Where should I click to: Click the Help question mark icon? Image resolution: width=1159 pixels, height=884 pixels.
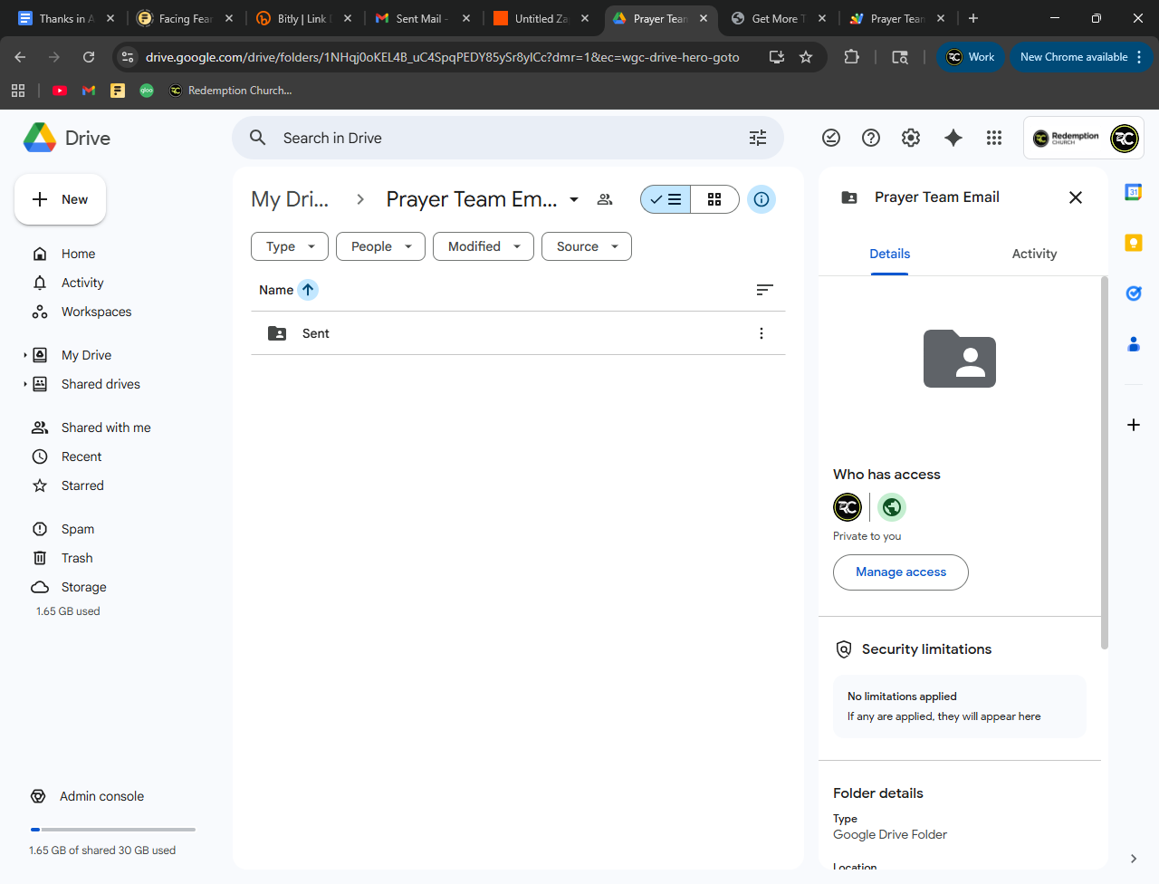tap(871, 138)
